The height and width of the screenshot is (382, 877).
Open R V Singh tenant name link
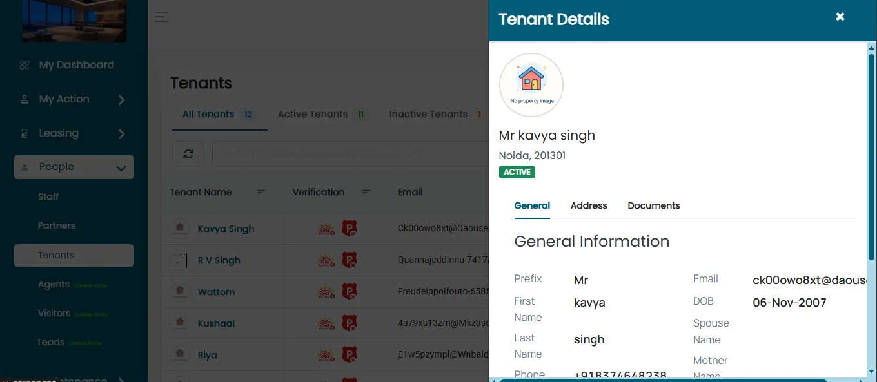[219, 260]
